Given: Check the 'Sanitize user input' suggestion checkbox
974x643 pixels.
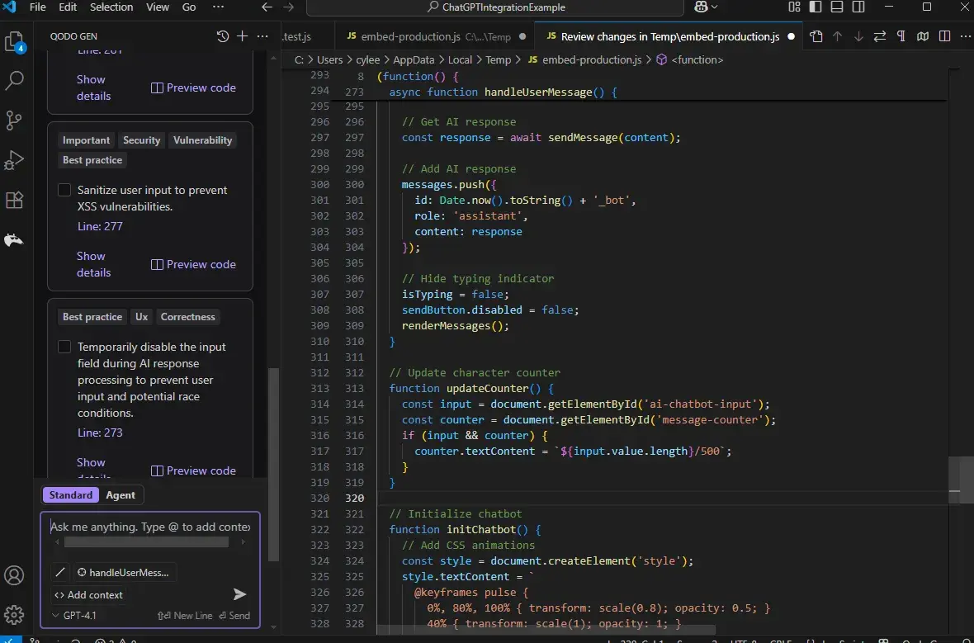Looking at the screenshot, I should pyautogui.click(x=64, y=191).
